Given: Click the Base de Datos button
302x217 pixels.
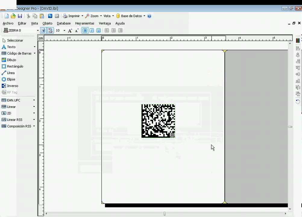Looking at the screenshot, I should click(x=129, y=16).
